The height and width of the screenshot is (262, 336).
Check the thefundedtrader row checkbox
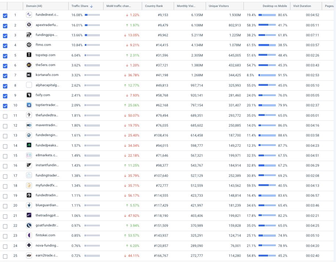click(5, 116)
